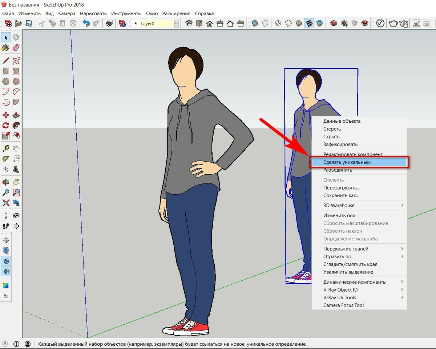The width and height of the screenshot is (436, 349).
Task: Activate the Line pencil tool
Action: coord(6,60)
